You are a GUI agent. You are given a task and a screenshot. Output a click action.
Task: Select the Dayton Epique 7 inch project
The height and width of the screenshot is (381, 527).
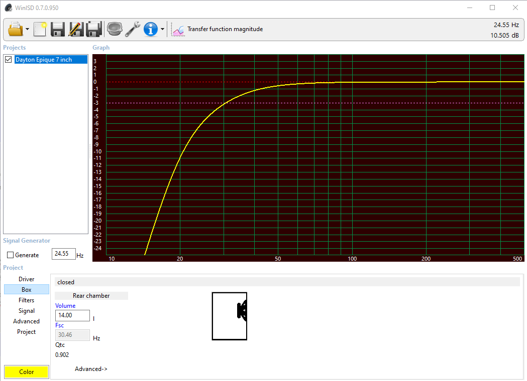click(x=51, y=59)
